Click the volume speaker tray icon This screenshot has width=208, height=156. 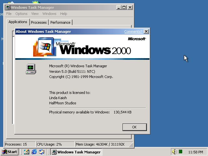pos(174,152)
